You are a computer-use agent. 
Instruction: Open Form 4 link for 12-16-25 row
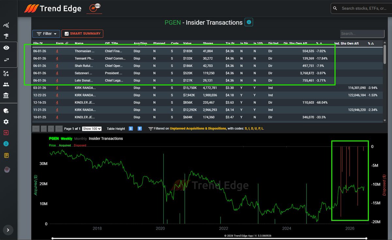coord(57,102)
